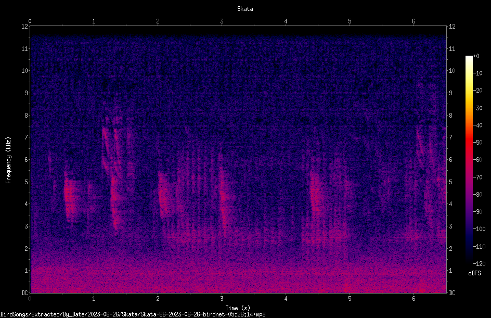Screen dimensions: 491x318
Task: Click the white top end of the dBFS color bar
Action: point(469,58)
